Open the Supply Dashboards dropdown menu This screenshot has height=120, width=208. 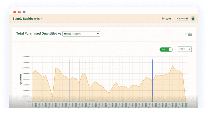28,19
